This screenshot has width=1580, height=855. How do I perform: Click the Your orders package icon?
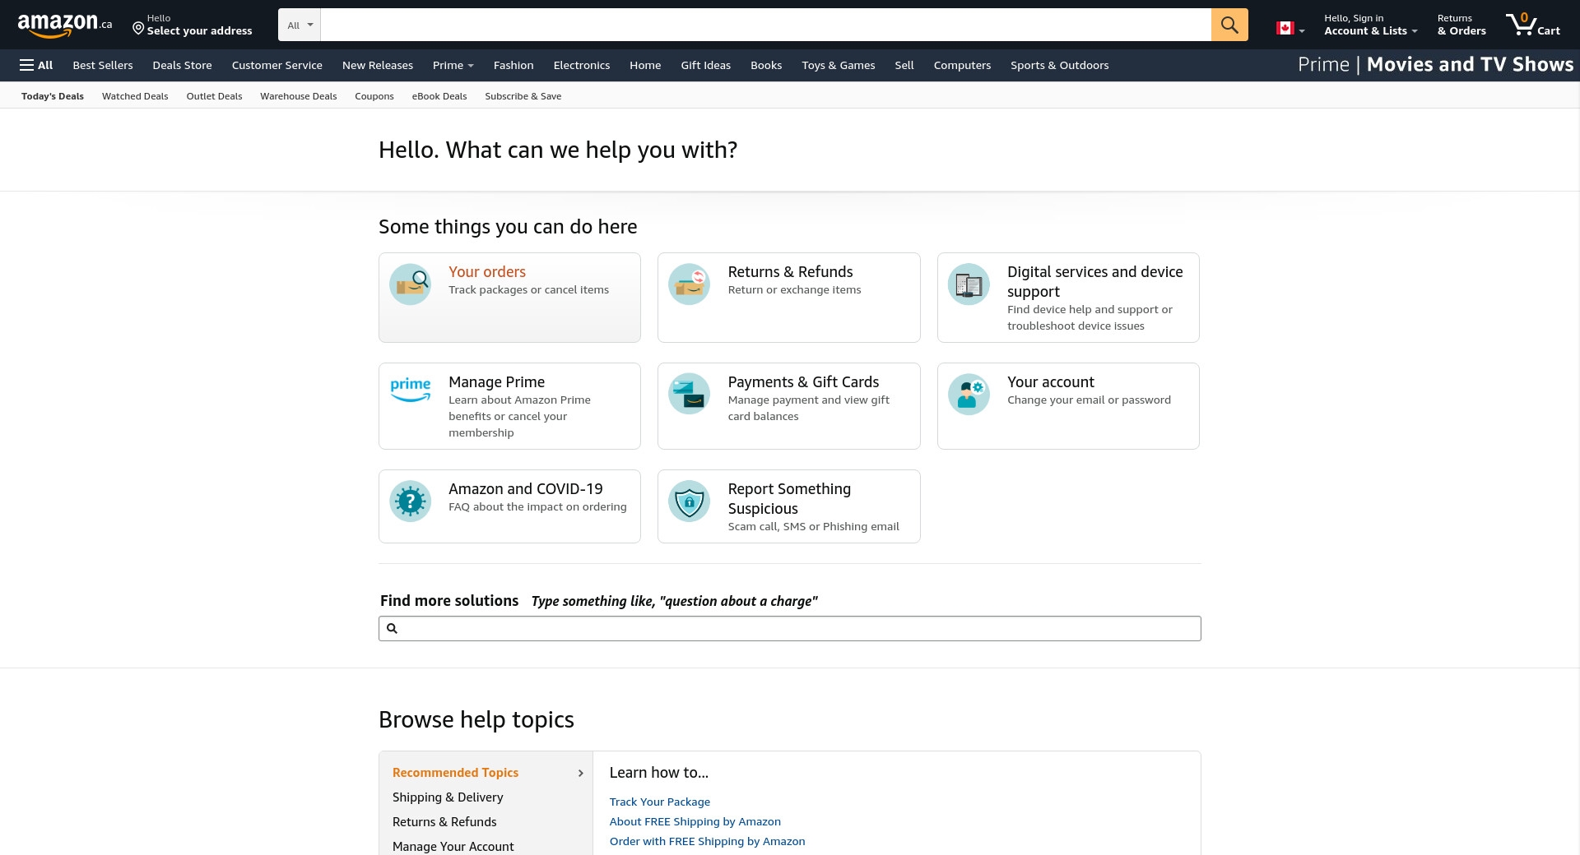coord(410,284)
